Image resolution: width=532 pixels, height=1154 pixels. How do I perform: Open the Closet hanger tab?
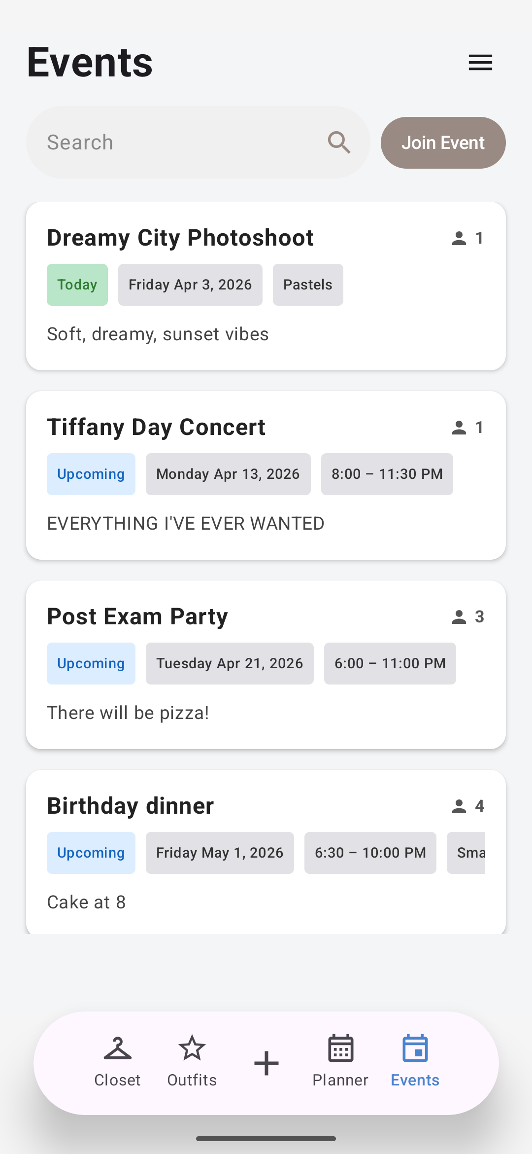[117, 1060]
